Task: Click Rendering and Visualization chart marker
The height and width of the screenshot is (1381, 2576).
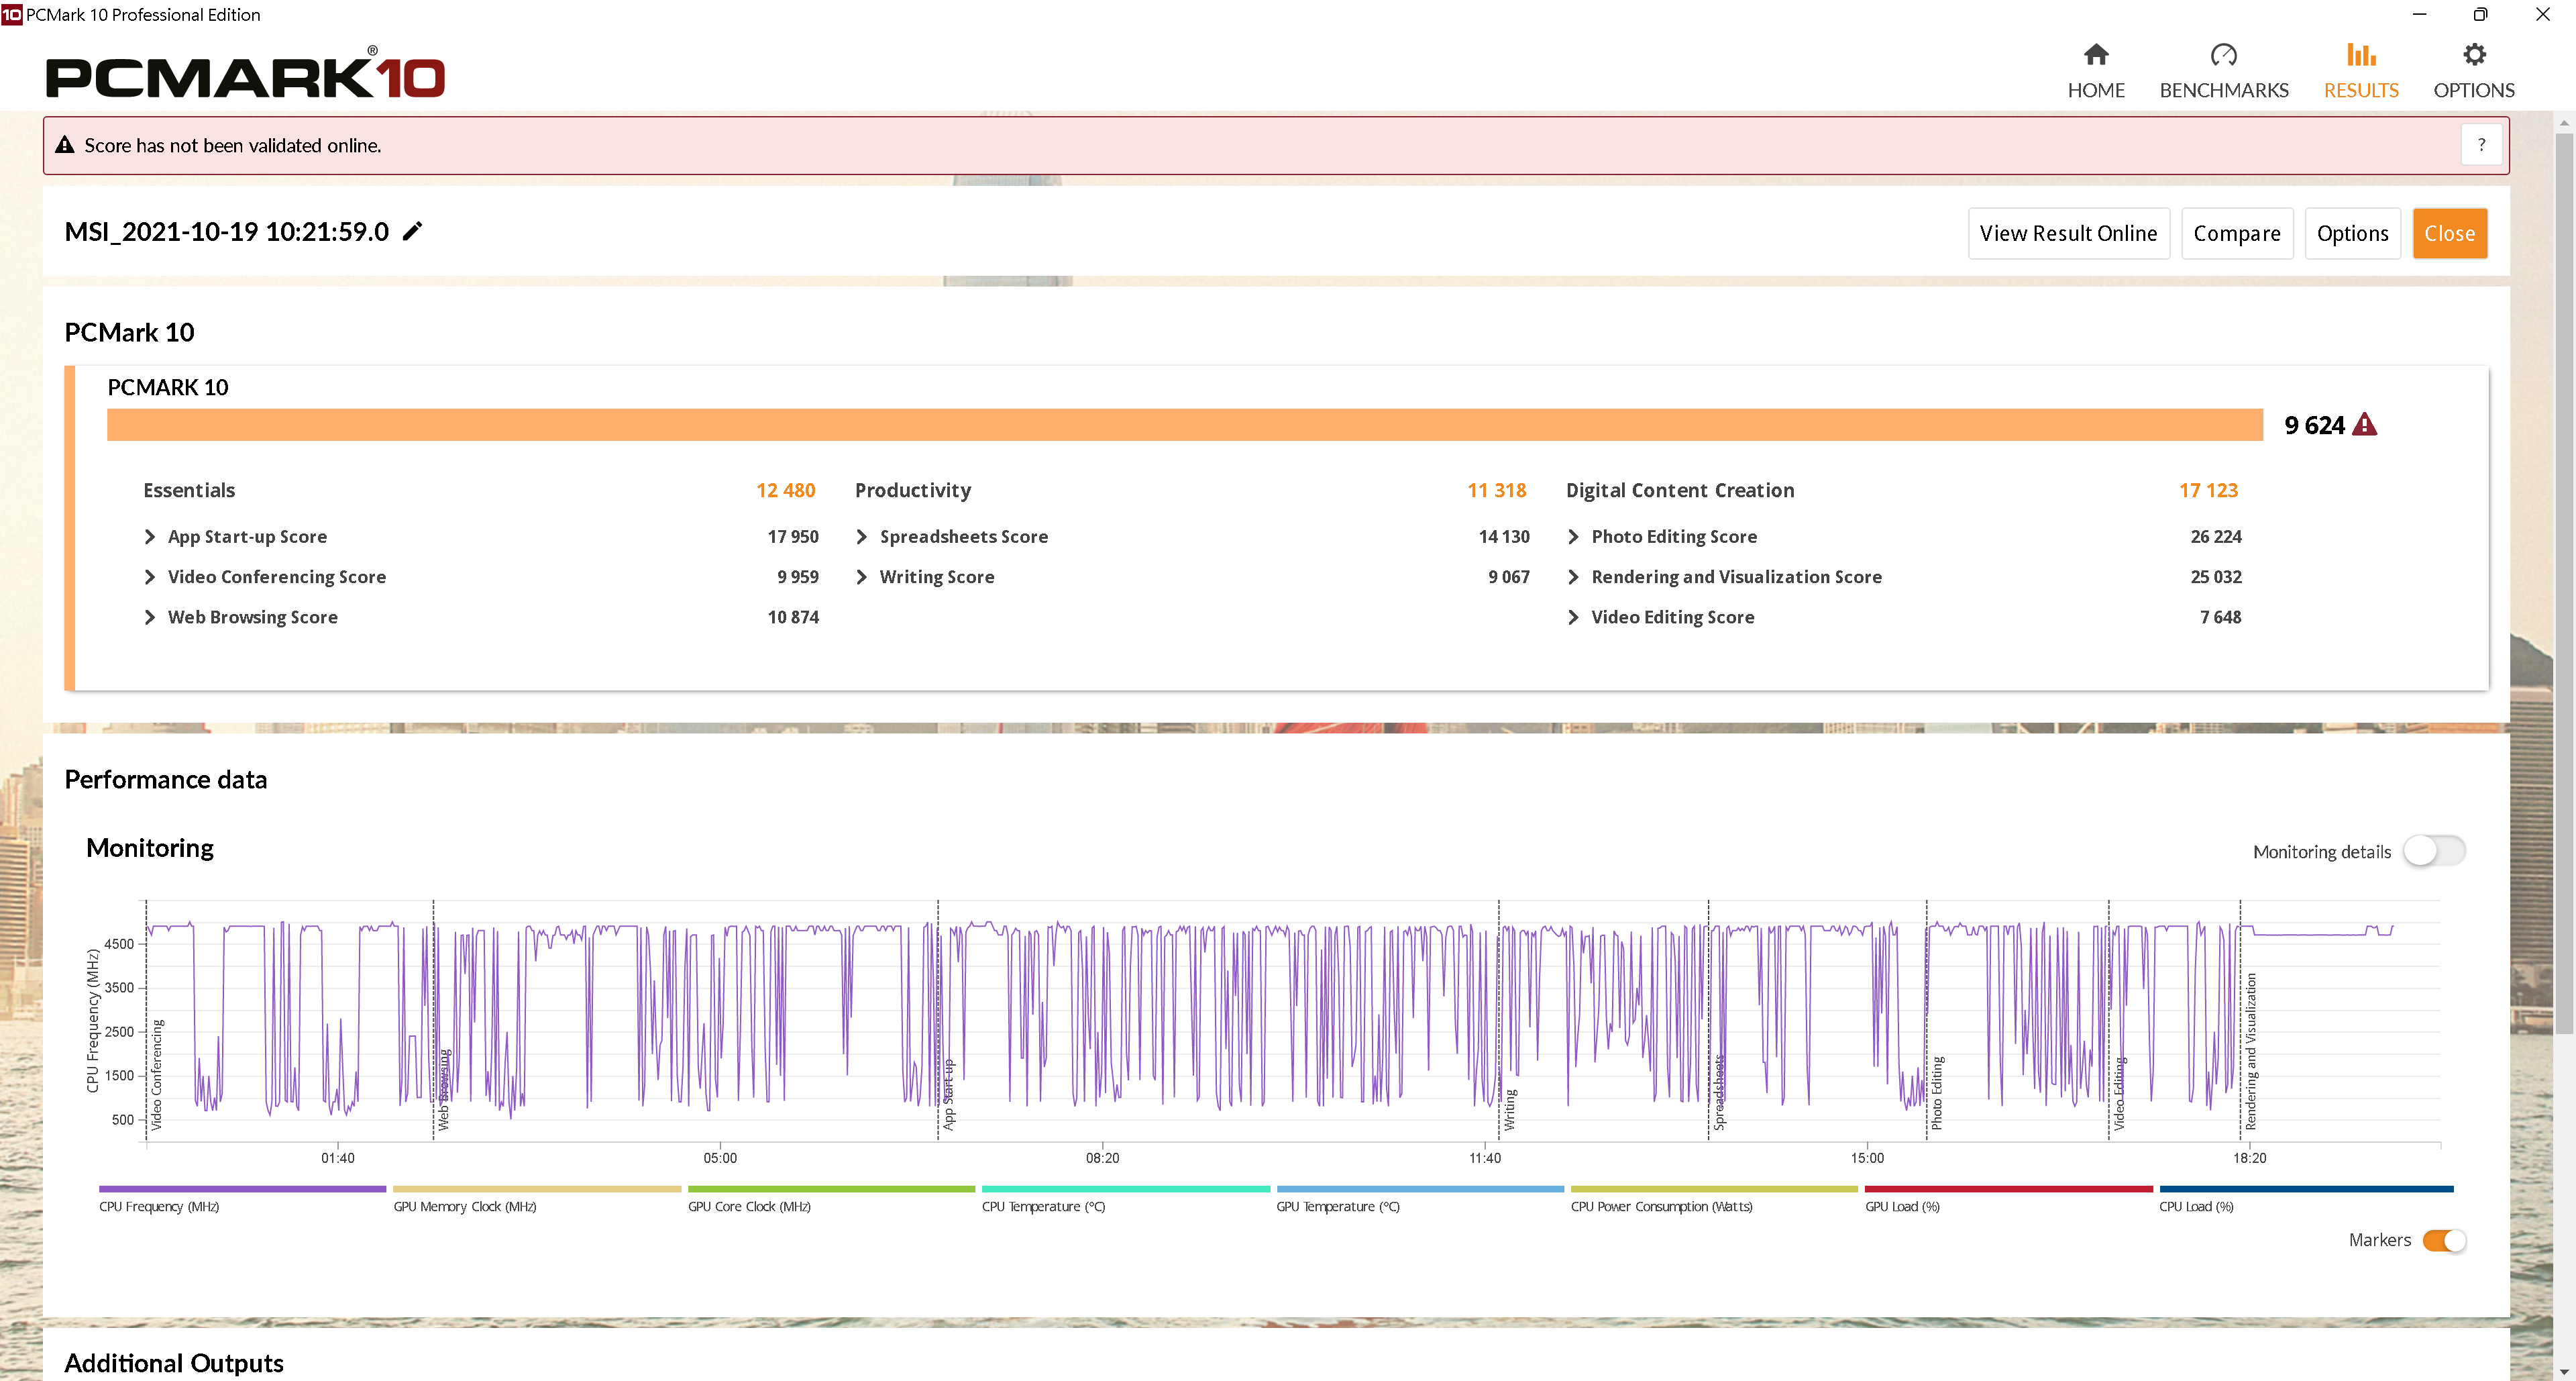Action: tap(2250, 1052)
